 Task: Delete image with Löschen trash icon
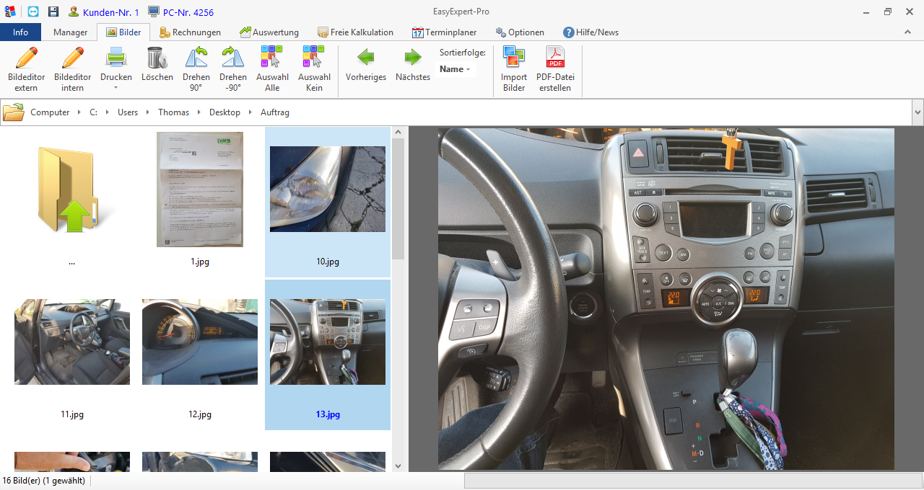pos(157,64)
